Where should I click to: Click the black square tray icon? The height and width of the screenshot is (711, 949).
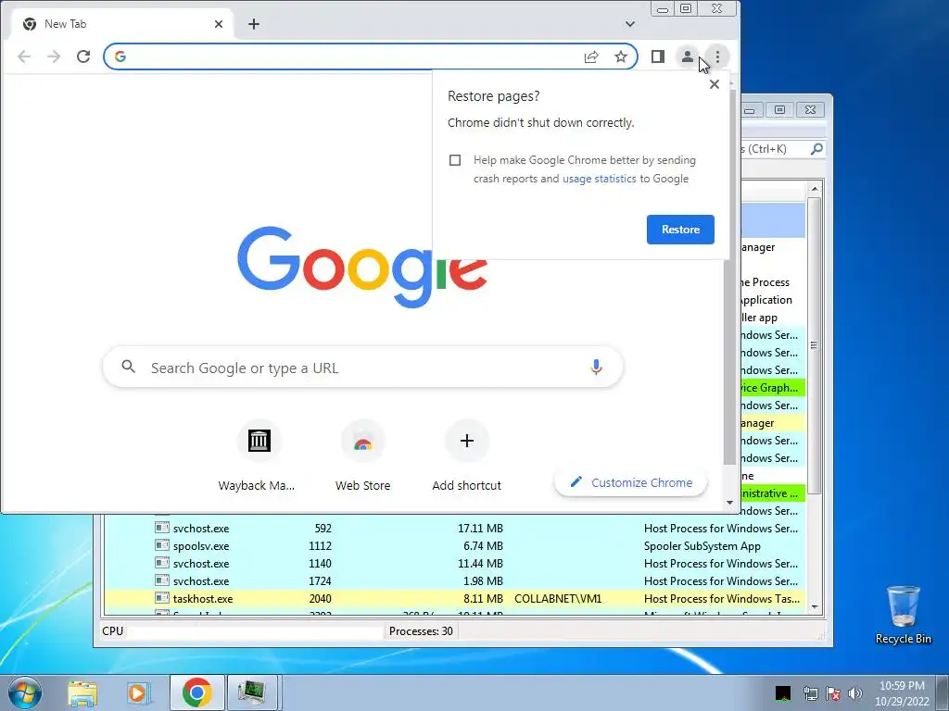click(x=783, y=693)
